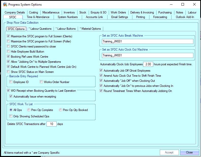Open the Time & Attendance tab

pos(38,17)
